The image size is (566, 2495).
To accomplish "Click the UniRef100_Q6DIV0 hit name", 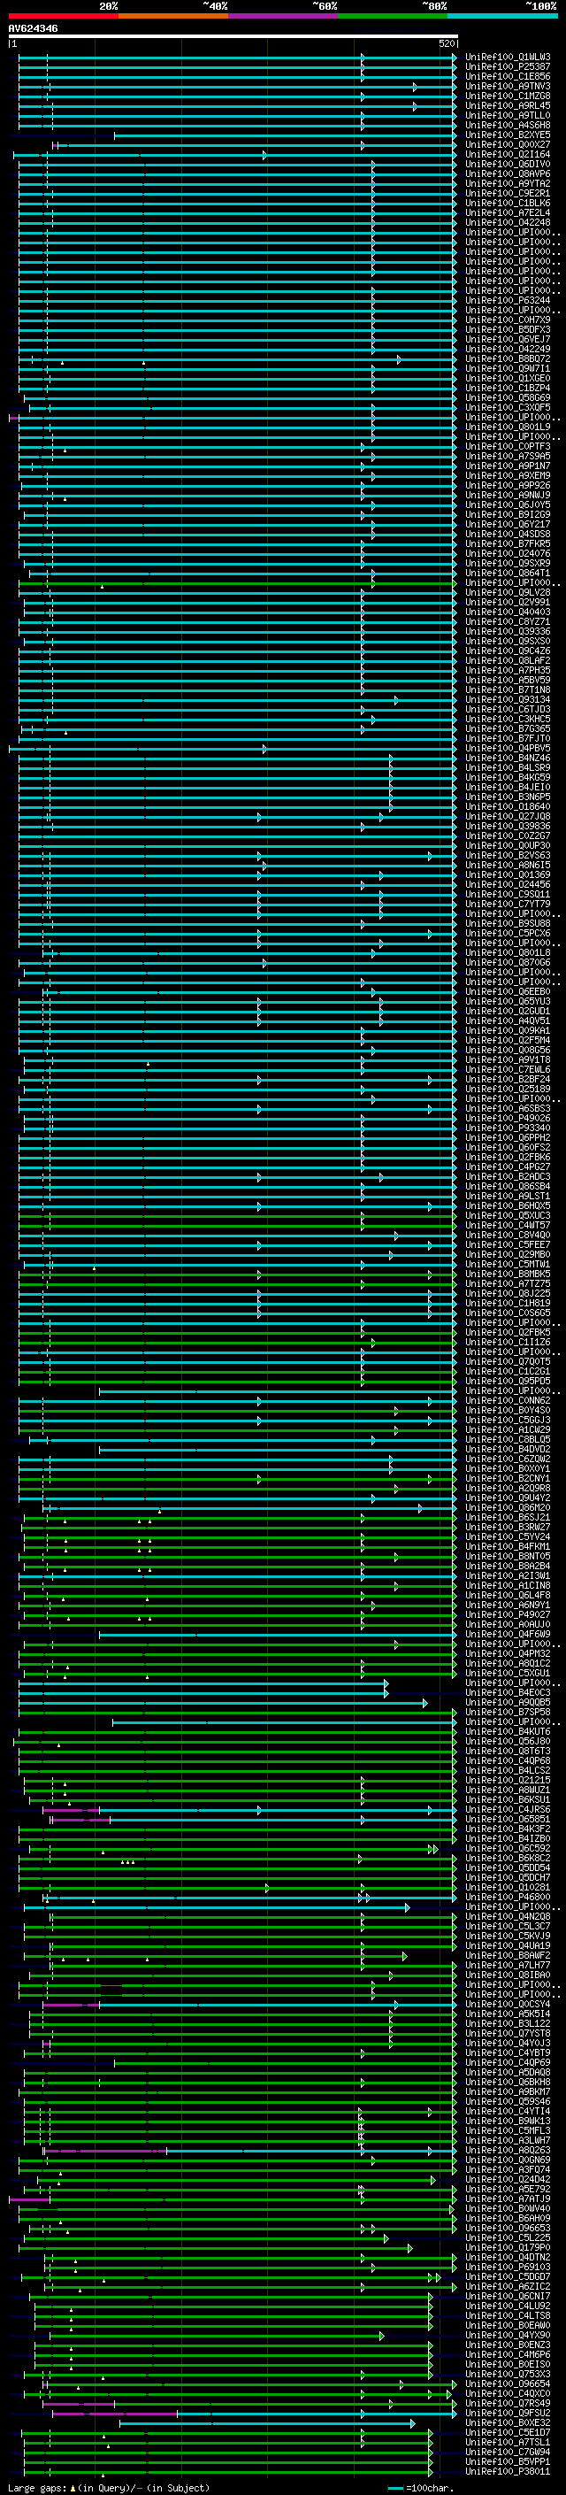I will pyautogui.click(x=508, y=164).
